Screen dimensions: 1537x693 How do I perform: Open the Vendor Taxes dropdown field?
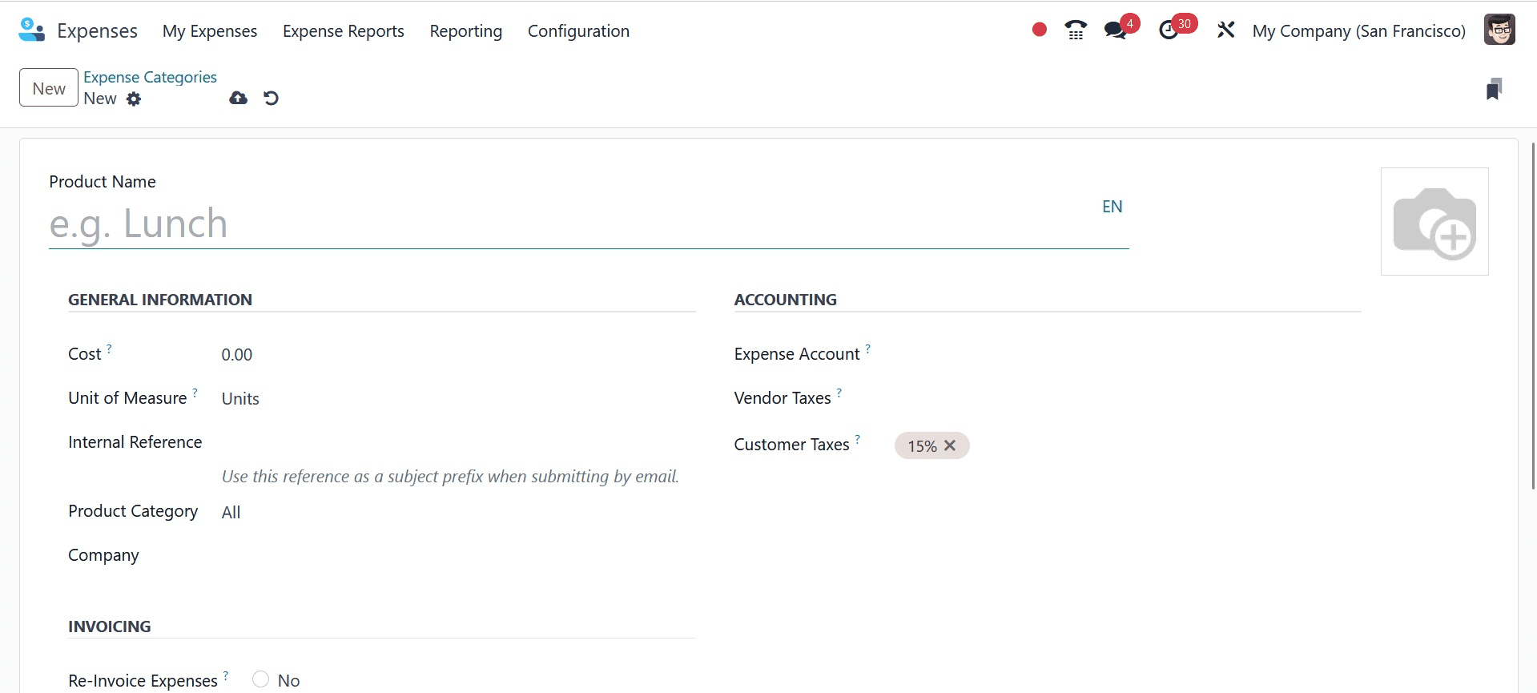[x=1128, y=398]
